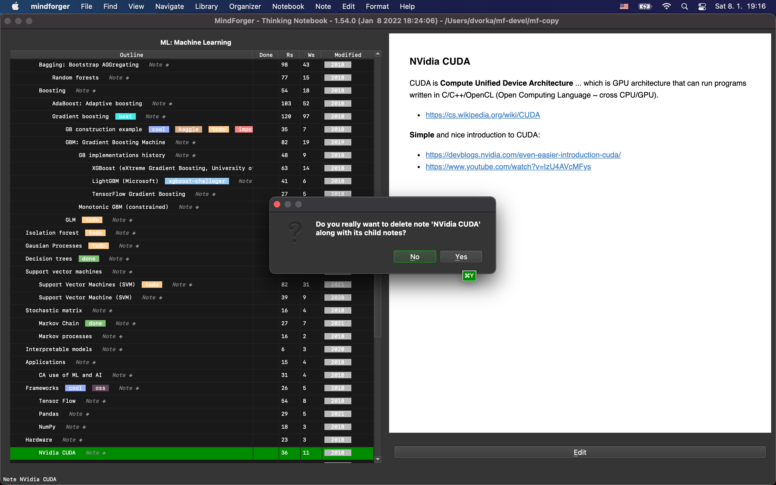Viewport: 776px width, 485px height.
Task: Click No to keep the NVidia CUDA note
Action: tap(414, 257)
